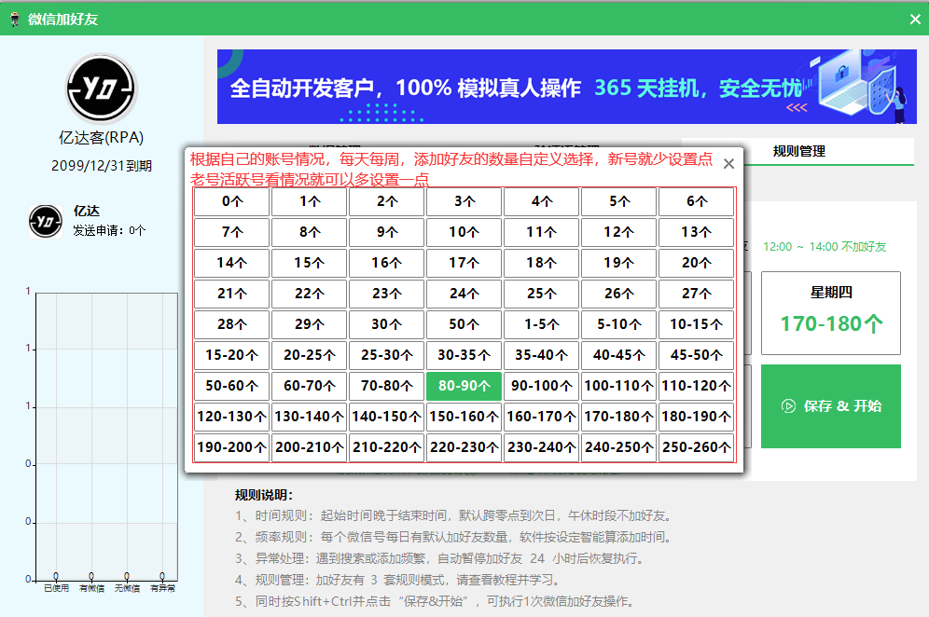
Task: Choose the 110-120个 range
Action: [x=696, y=386]
